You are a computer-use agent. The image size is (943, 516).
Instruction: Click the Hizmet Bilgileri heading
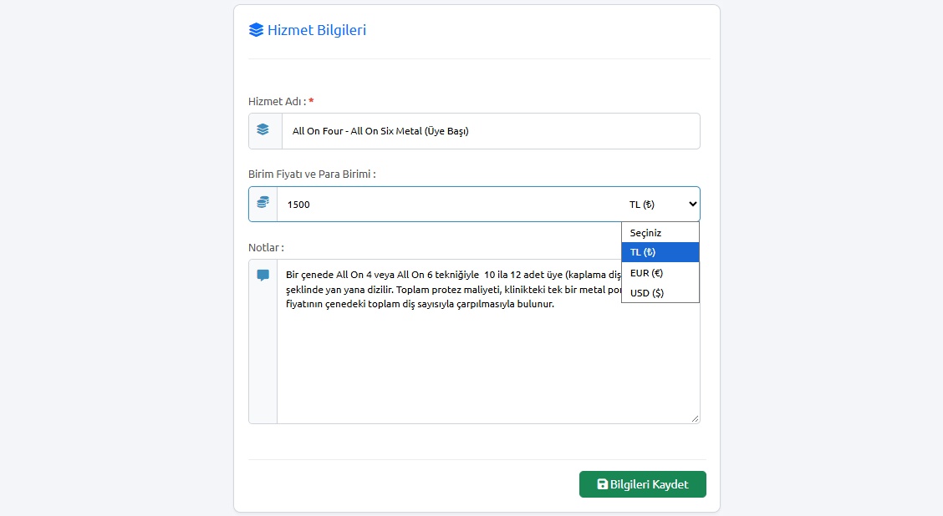[x=316, y=30]
